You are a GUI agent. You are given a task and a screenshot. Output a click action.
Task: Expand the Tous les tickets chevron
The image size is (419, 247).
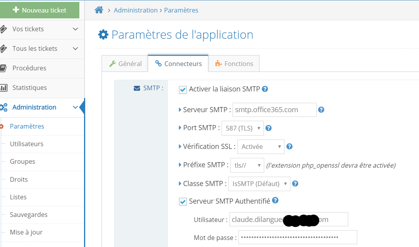pos(75,48)
